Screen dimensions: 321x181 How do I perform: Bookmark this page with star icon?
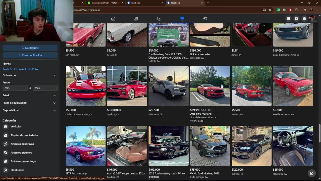(x=270, y=10)
